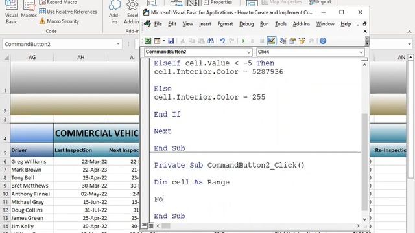The image size is (415, 233).
Task: Click the Break pause icon
Action: (252, 41)
